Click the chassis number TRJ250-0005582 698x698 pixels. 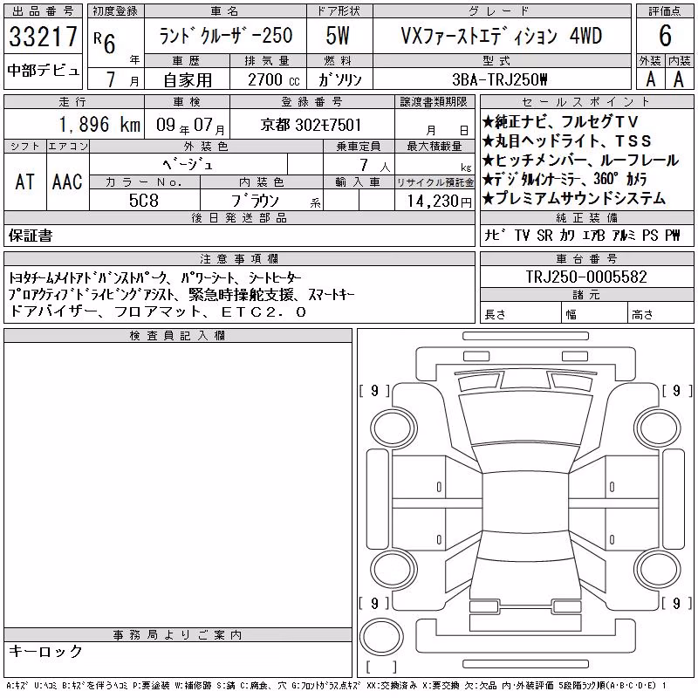(586, 277)
